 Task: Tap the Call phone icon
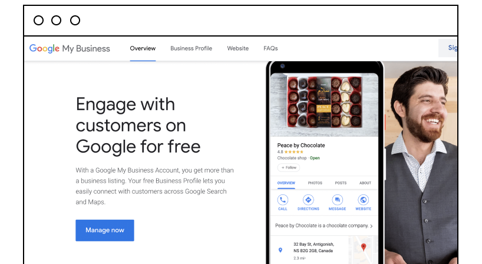click(x=282, y=200)
